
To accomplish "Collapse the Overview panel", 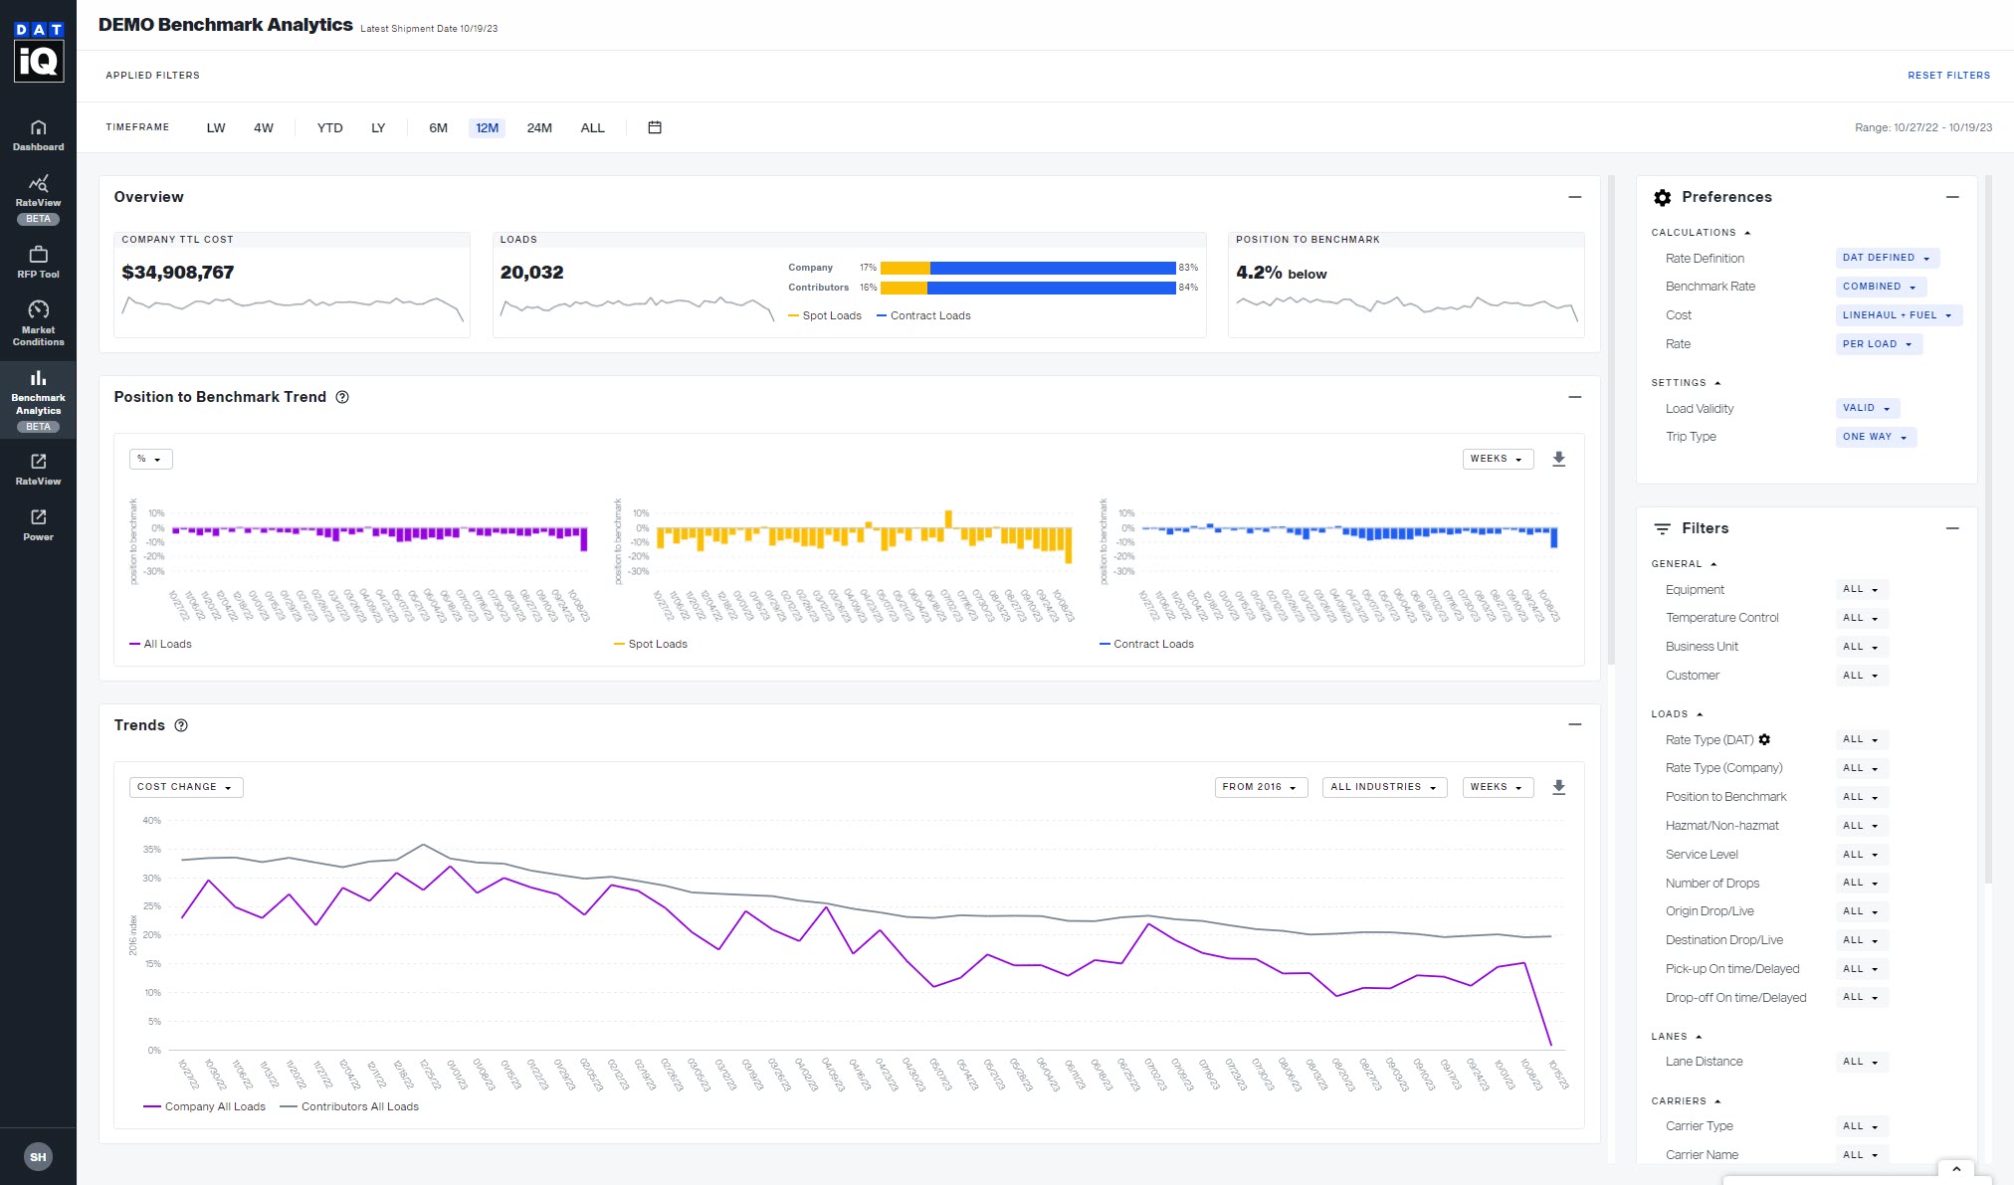I will (x=1575, y=197).
